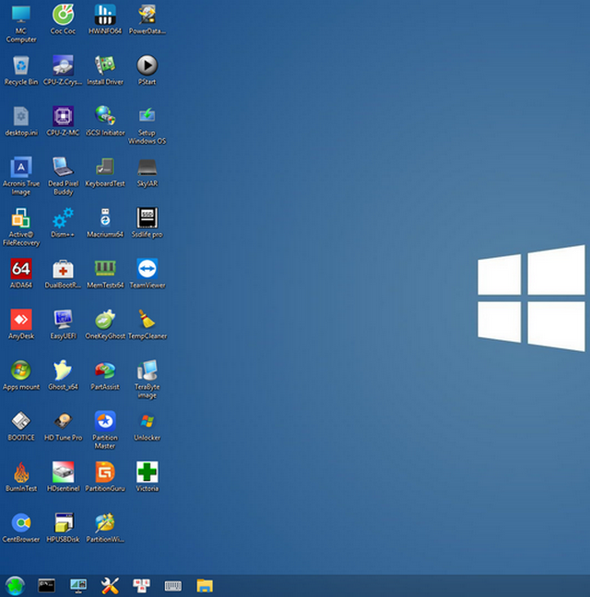The height and width of the screenshot is (597, 590).
Task: Select the PowerData recovery icon
Action: 147,19
